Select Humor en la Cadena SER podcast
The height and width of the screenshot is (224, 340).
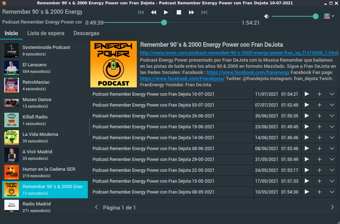[x=45, y=172]
